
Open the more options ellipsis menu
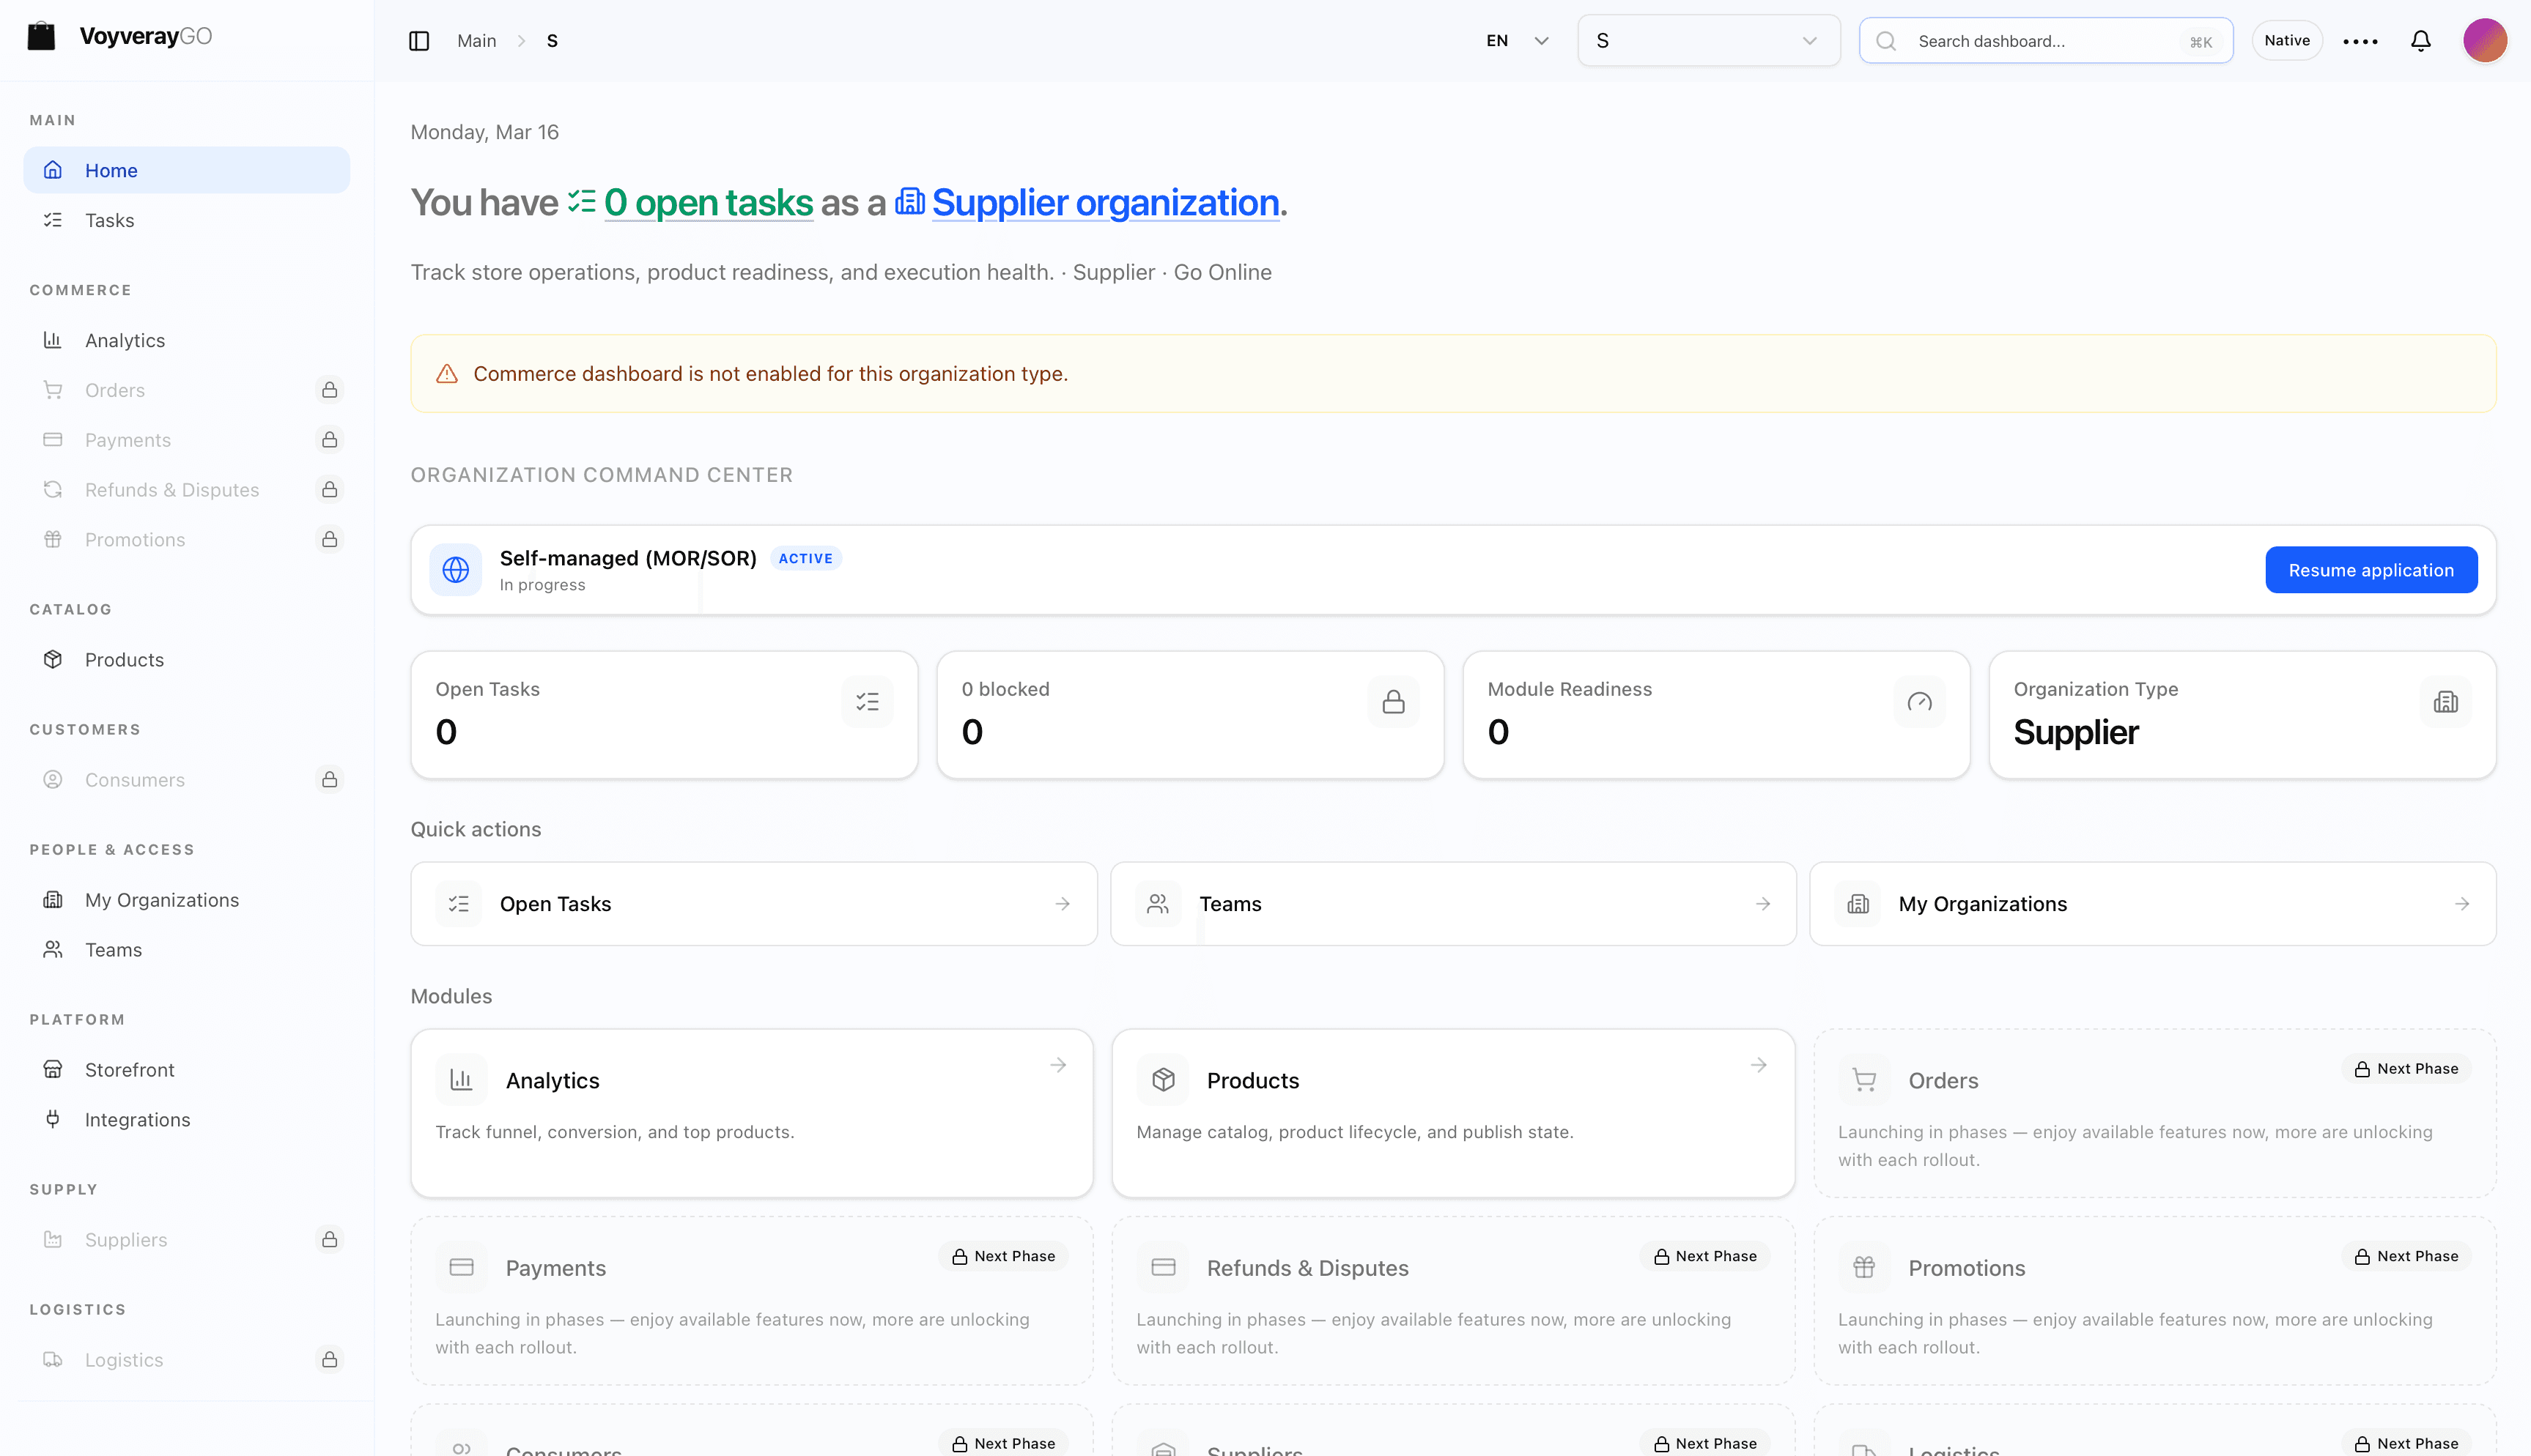click(2360, 41)
